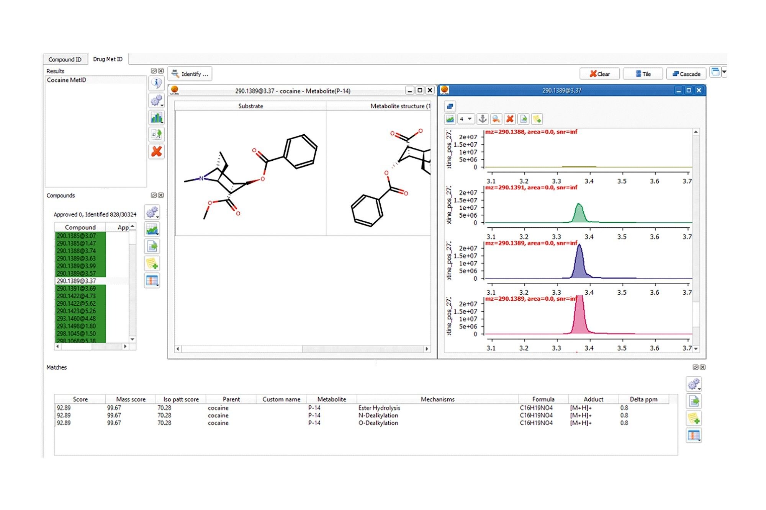Viewport: 766px width, 510px height.
Task: Click the add note icon in chromatogram toolbar
Action: pos(537,119)
